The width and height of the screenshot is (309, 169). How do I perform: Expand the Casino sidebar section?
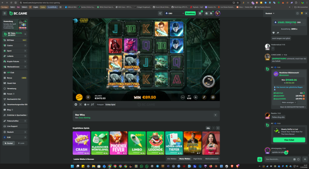pos(15,45)
